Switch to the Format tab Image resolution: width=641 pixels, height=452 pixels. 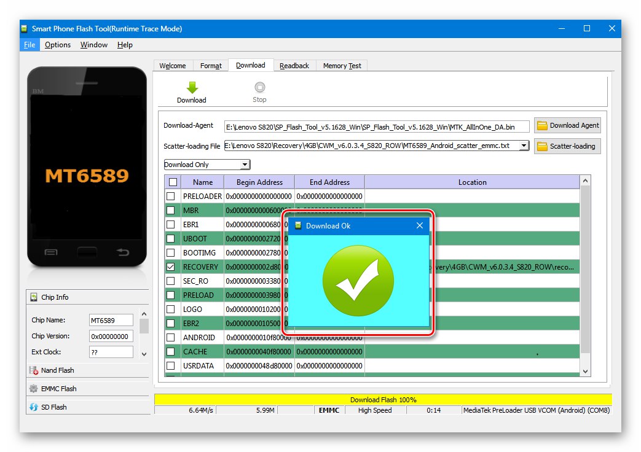211,65
